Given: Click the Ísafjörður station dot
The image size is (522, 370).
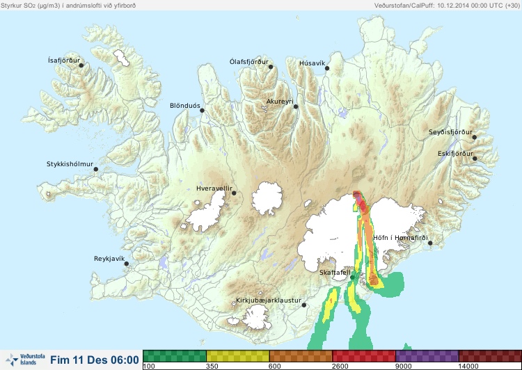Looking at the screenshot, I should point(81,65).
